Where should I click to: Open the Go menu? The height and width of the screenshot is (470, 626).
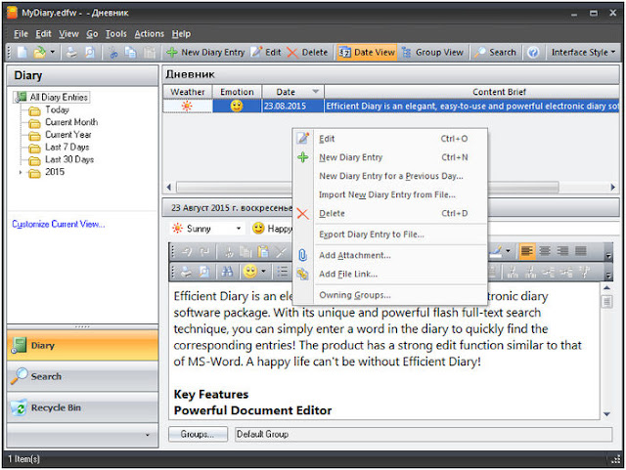[92, 34]
